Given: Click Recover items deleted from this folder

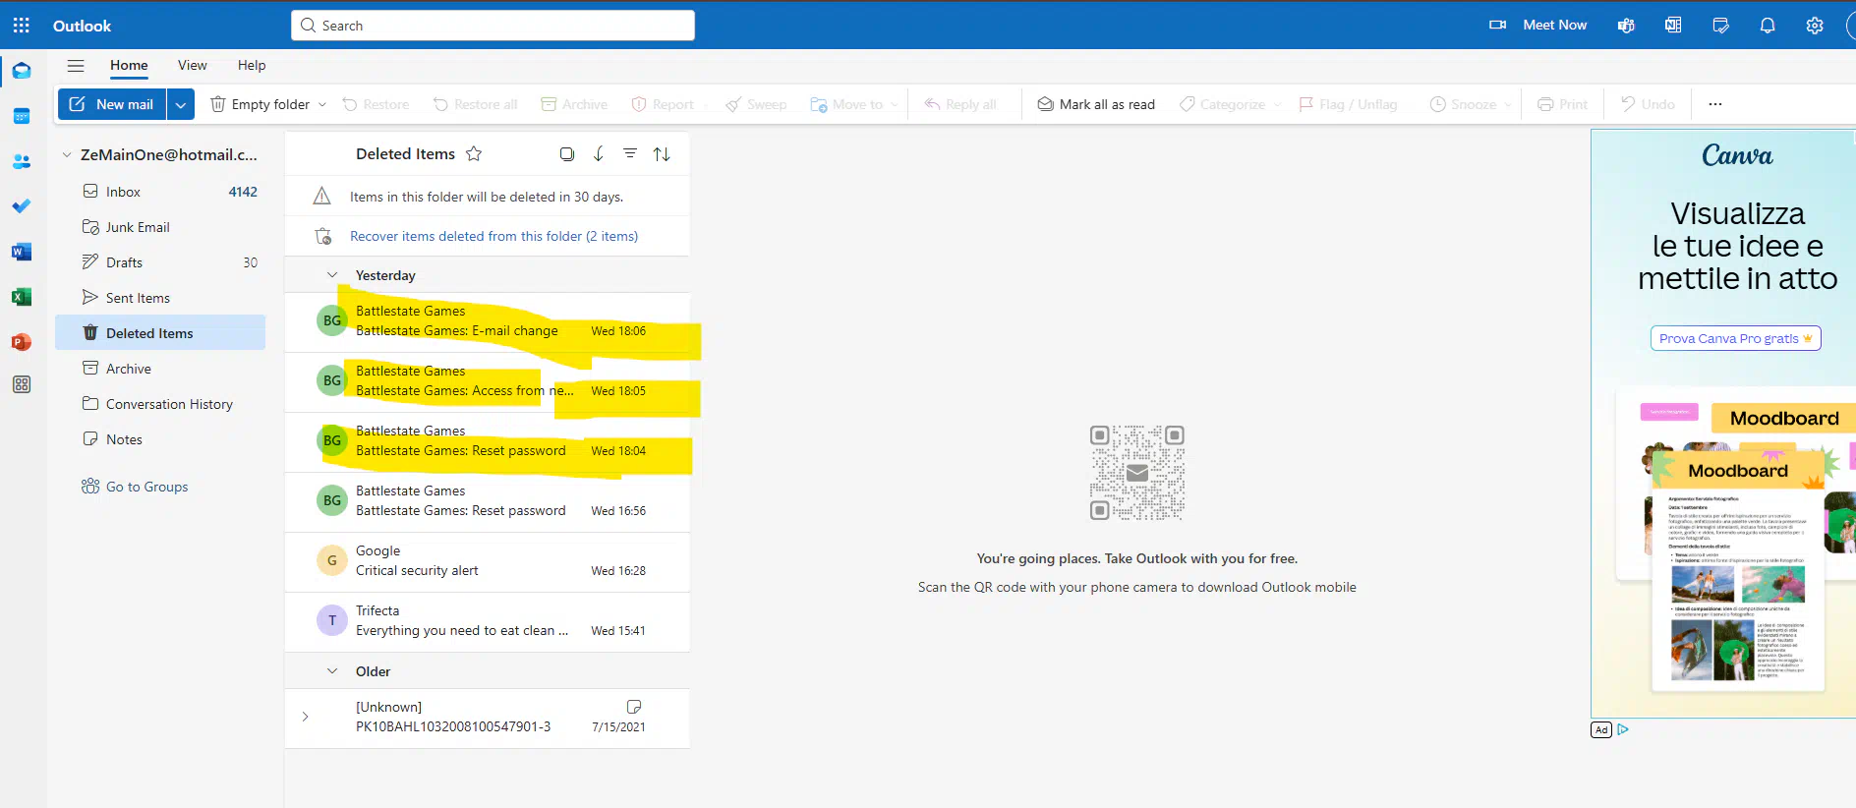Looking at the screenshot, I should pyautogui.click(x=493, y=236).
